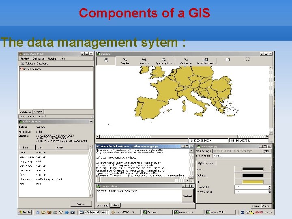The height and width of the screenshot is (219, 292).
Task: Click the Europe taskbar button
Action: (x=157, y=212)
